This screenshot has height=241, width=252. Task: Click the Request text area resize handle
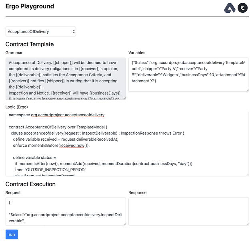(124, 224)
